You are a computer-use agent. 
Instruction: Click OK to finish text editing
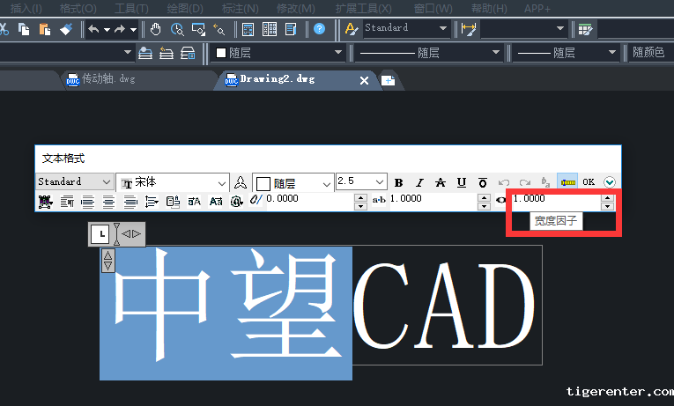589,182
